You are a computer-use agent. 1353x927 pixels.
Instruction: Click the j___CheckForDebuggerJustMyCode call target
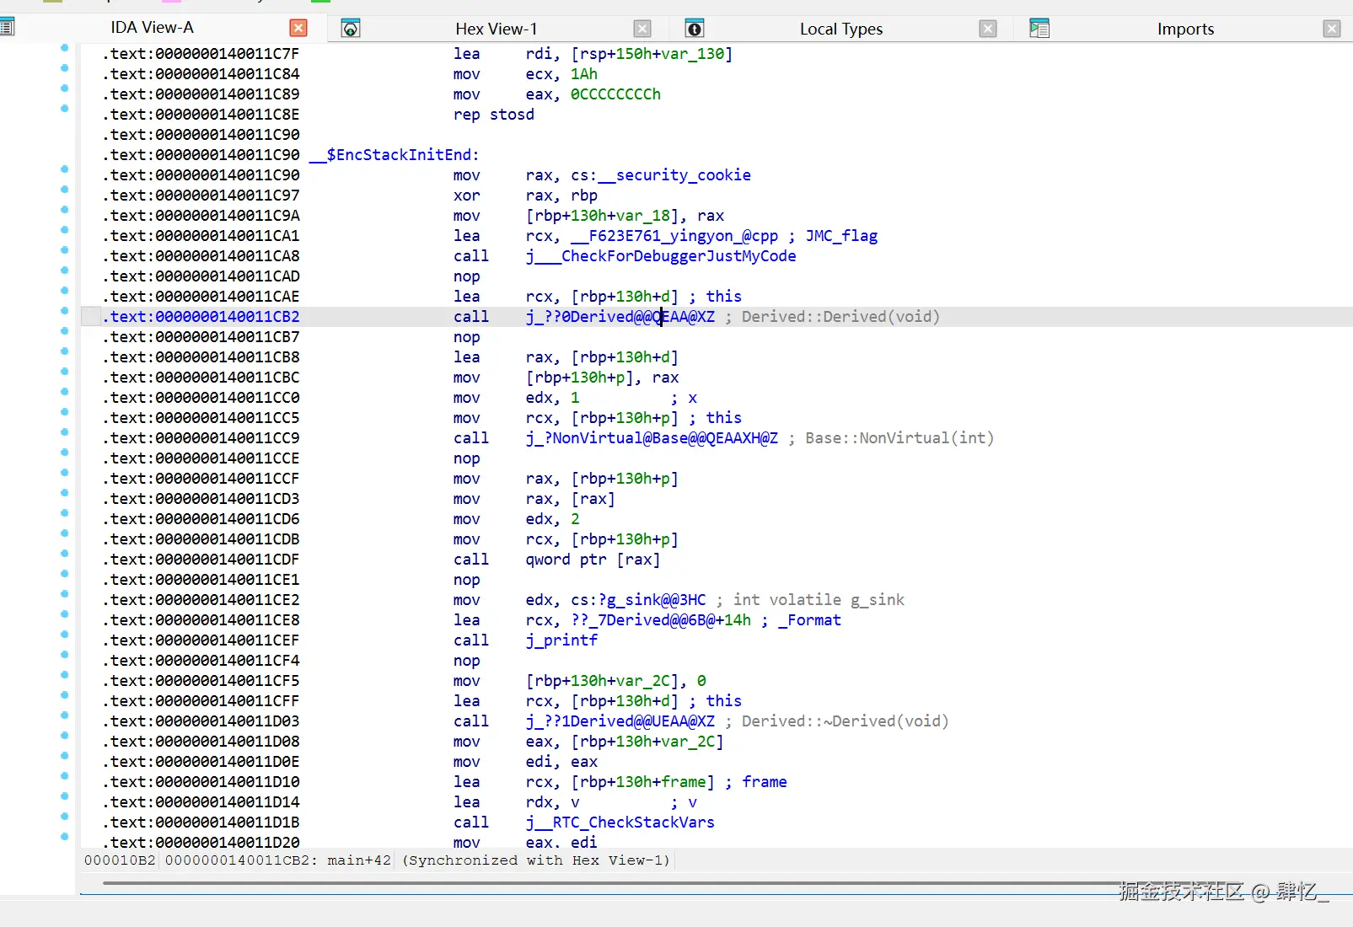pos(661,256)
